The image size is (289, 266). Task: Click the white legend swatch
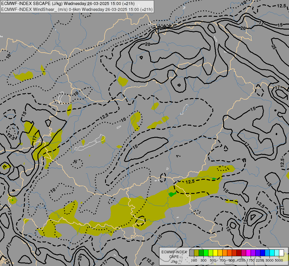pyautogui.click(x=282, y=253)
